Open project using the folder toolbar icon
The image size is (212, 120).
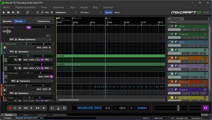[8, 13]
